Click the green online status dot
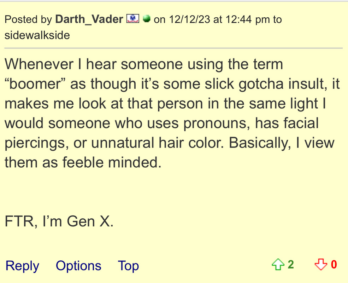The image size is (348, 283). pyautogui.click(x=147, y=18)
